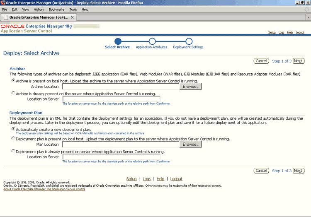Open the footer Setup link
This screenshot has width=311, height=217.
[x=131, y=179]
